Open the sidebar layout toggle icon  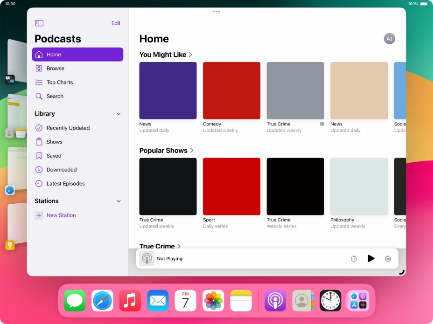click(x=39, y=22)
